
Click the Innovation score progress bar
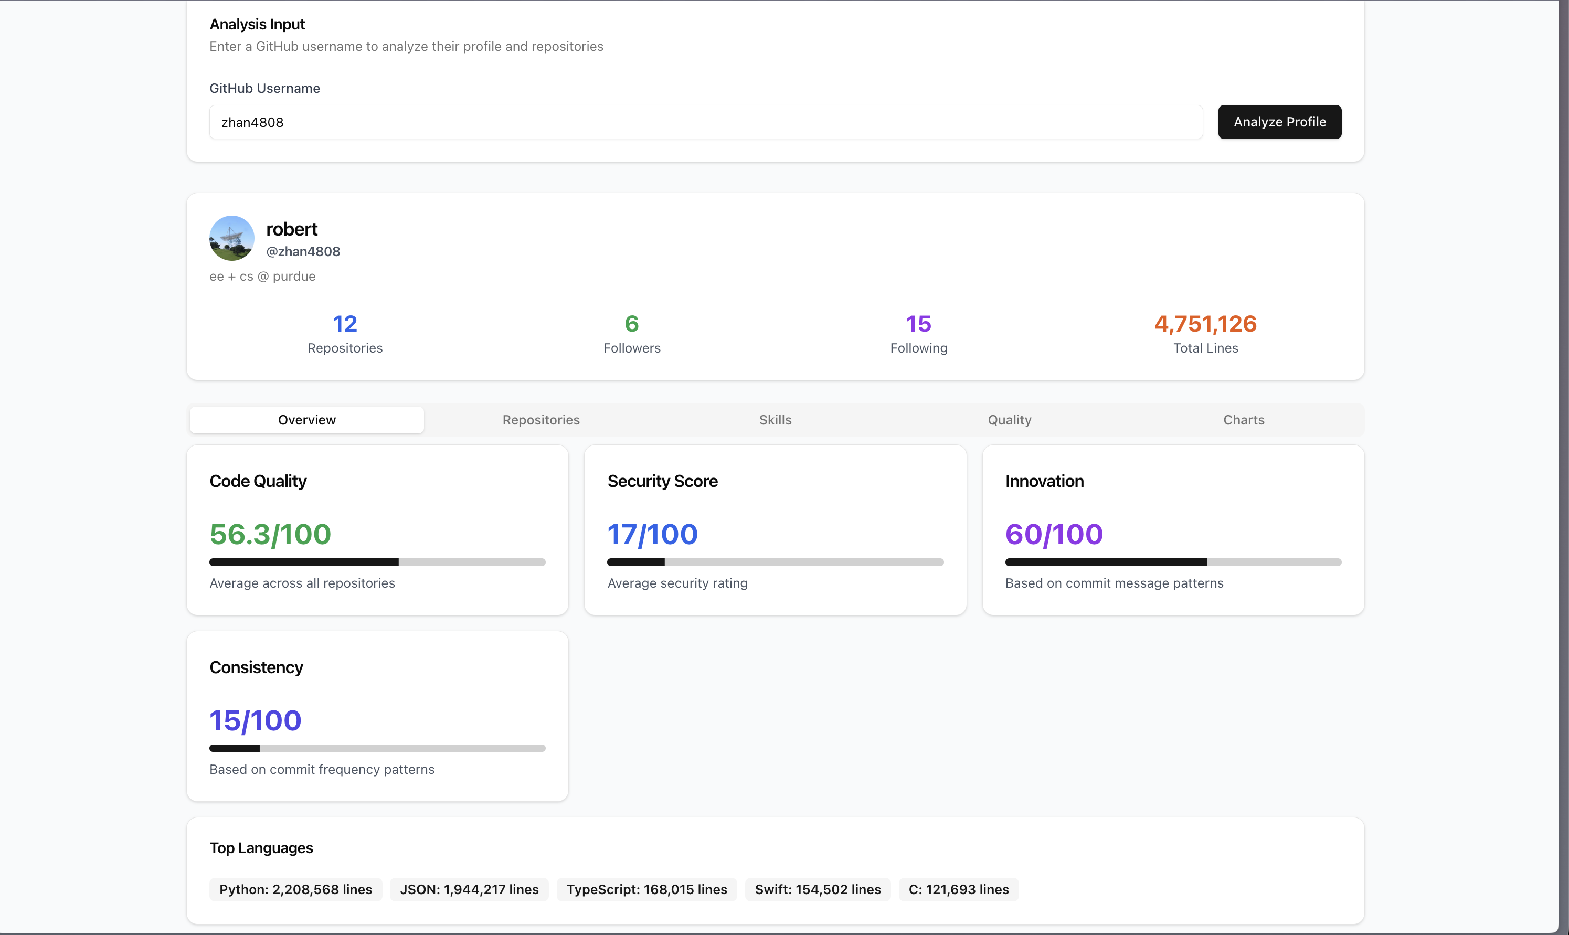[1173, 562]
